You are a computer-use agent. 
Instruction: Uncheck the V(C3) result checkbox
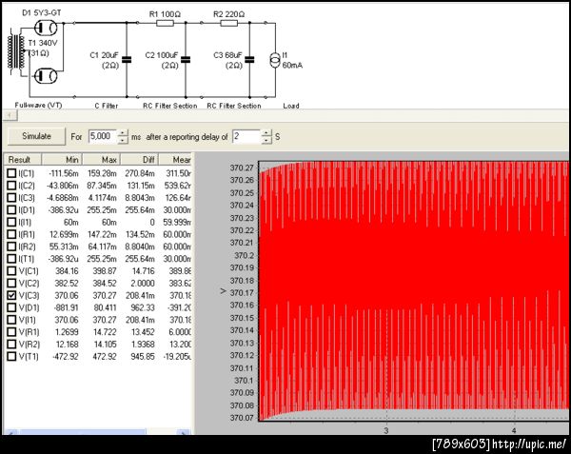11,295
